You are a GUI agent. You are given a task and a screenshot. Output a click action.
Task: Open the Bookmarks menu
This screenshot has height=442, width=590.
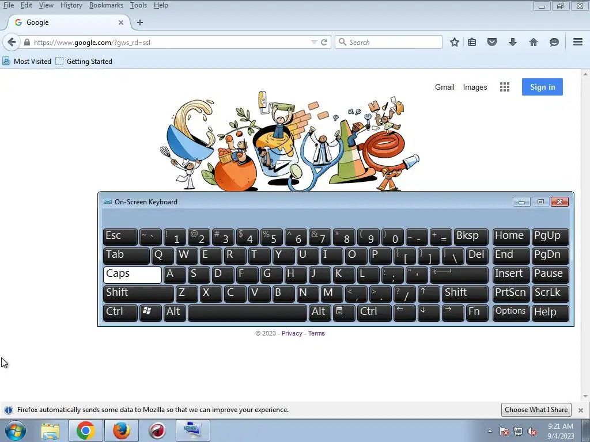[106, 5]
